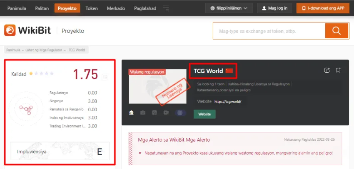Viewport: 354px width, 169px height.
Task: Open the Paglalahad tab
Action: 145,8
